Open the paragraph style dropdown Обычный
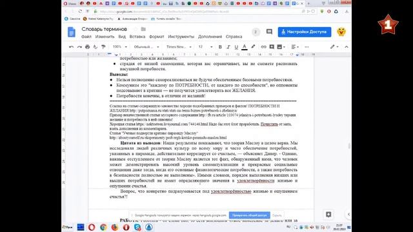Screen dimensions: 413x232 [146, 47]
